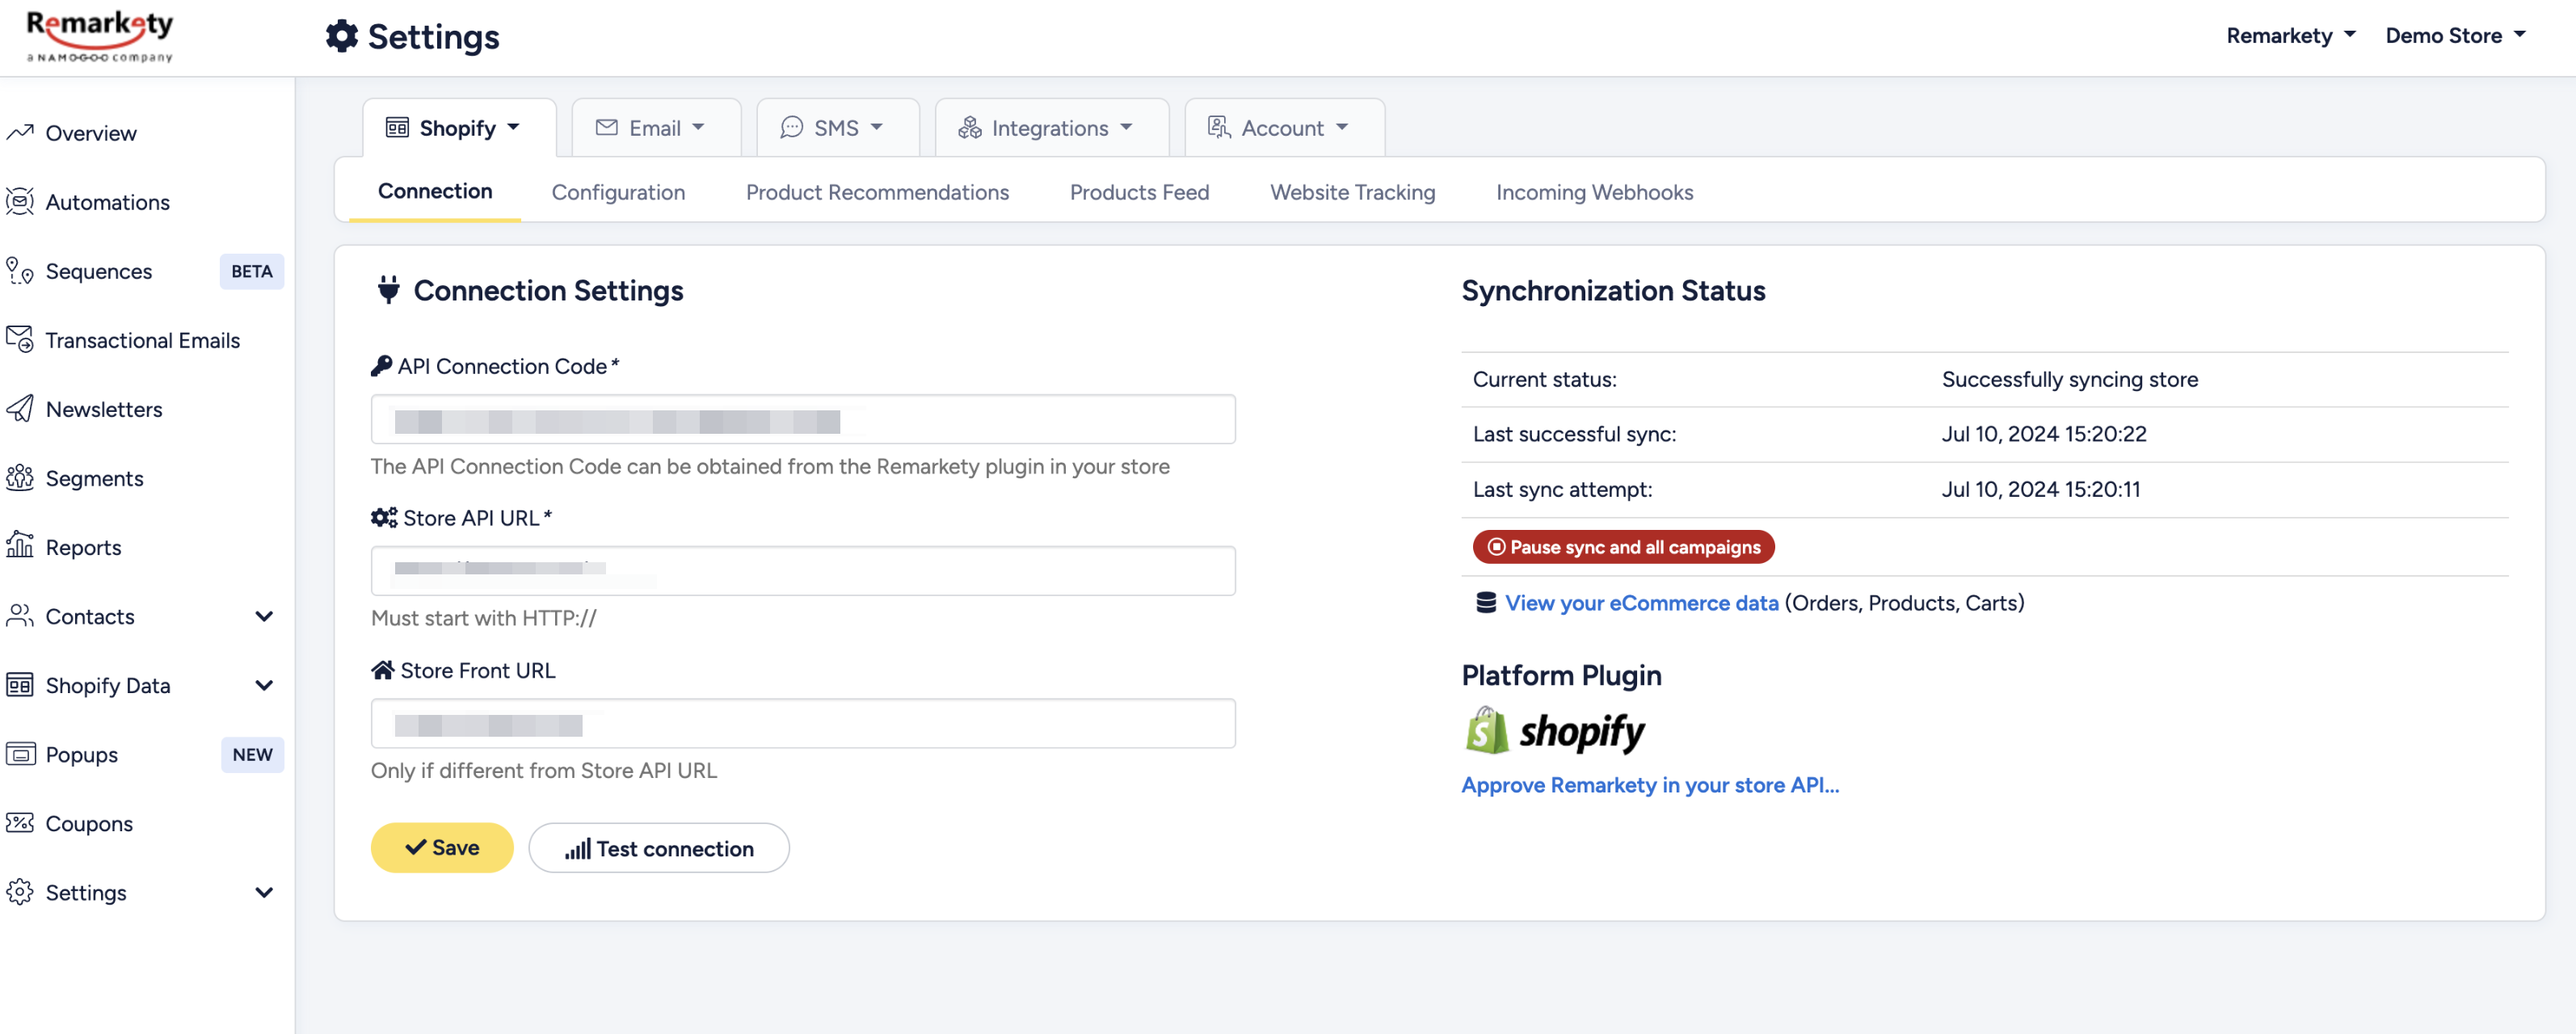Open the Remarkety user menu
Image resolution: width=2576 pixels, height=1034 pixels.
(2290, 35)
